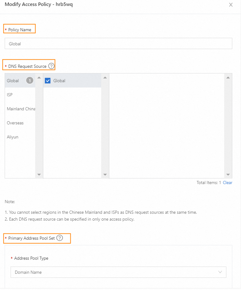This screenshot has height=290, width=241.
Task: Close the Modify Access Policy dialog
Action: (231, 5)
